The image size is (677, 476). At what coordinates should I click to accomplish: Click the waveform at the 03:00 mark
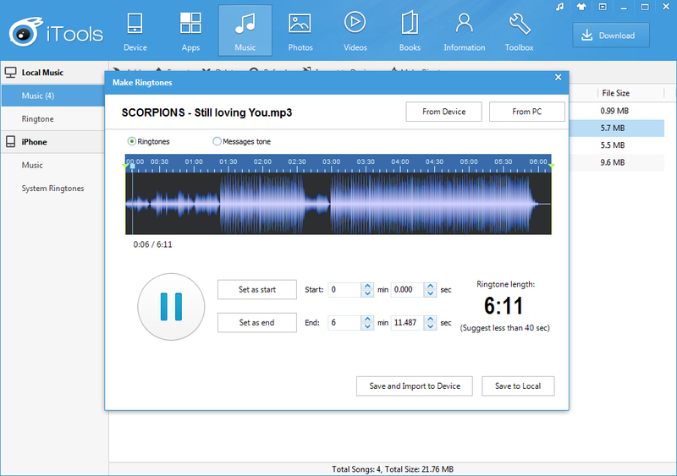pyautogui.click(x=332, y=203)
